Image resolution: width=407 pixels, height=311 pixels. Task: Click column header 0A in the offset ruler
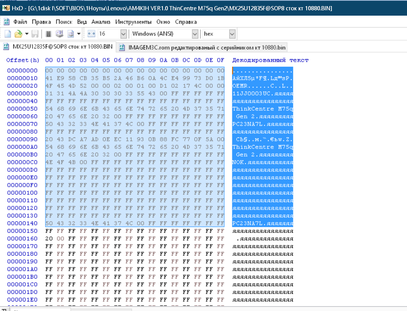[163, 60]
